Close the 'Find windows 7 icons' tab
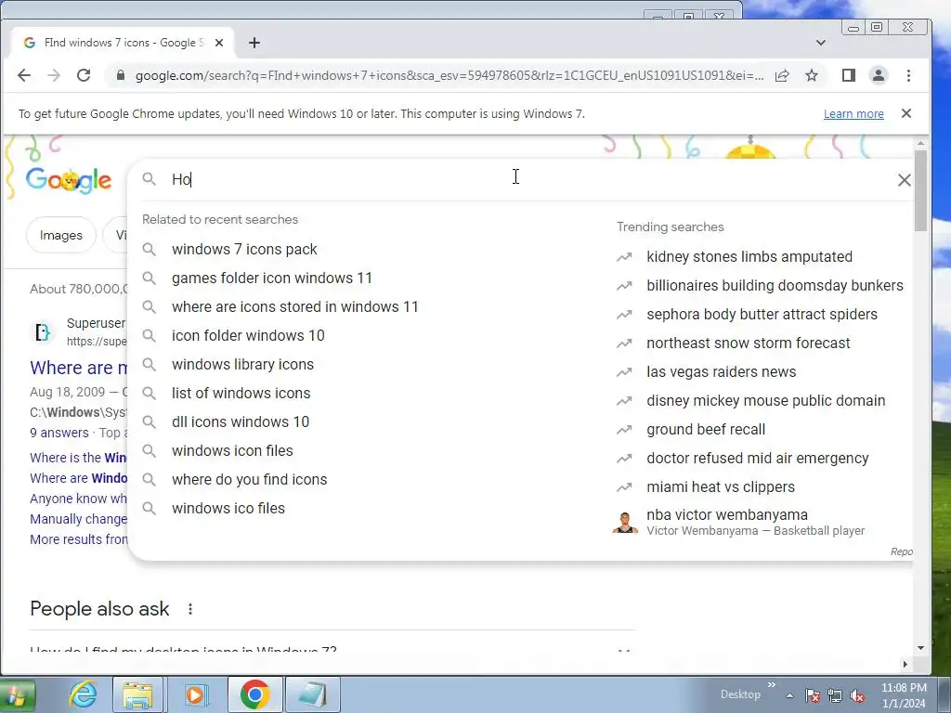Screen dimensions: 951x713 click(x=219, y=43)
